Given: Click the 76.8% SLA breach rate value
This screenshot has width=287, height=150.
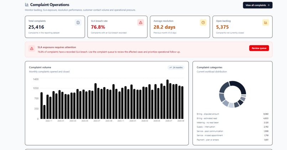Looking at the screenshot, I should pos(98,27).
